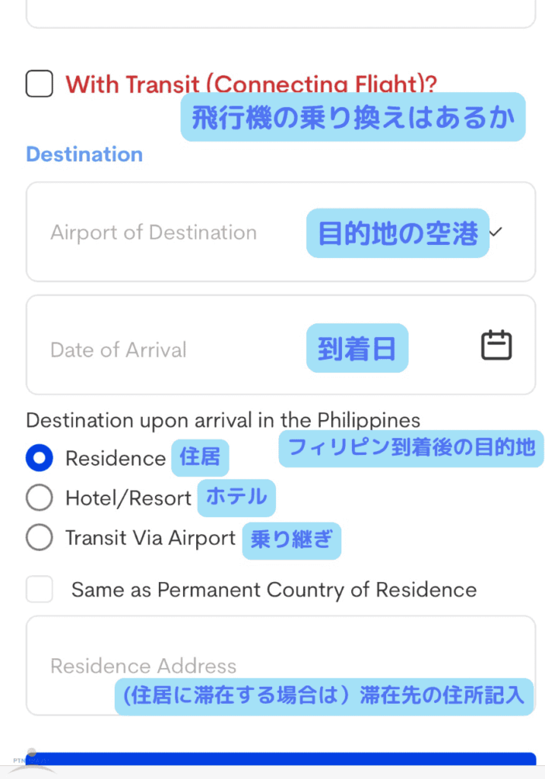
Task: Tick the With Transit (Connecting Flight) checkbox
Action: coord(40,84)
